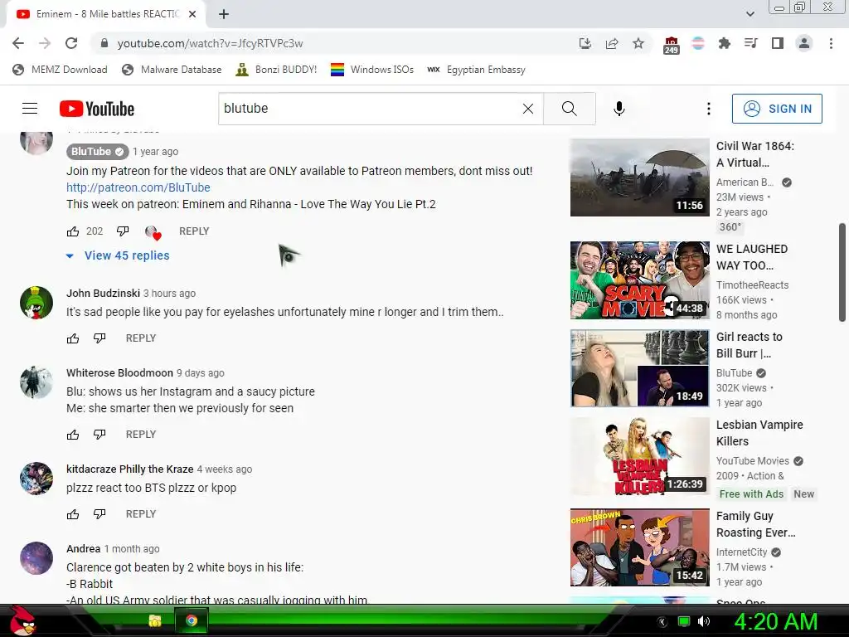Image resolution: width=849 pixels, height=637 pixels.
Task: Open John Budzinski's Marvin avatar
Action: pyautogui.click(x=36, y=302)
